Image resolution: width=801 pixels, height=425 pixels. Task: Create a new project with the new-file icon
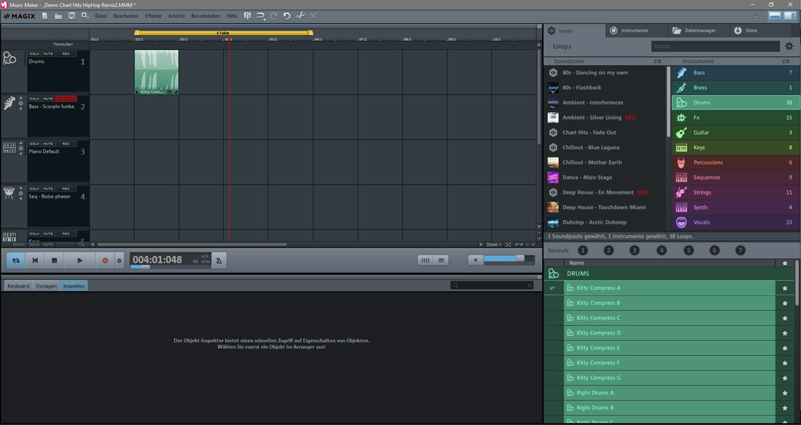[45, 16]
